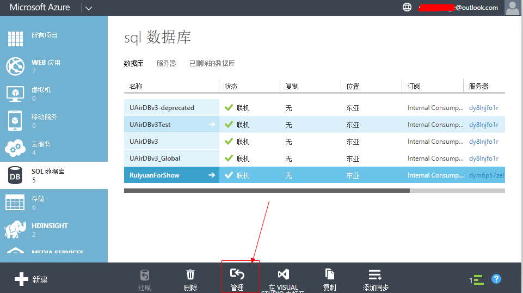Click the Microsoft Azure logo text
The image size is (523, 293).
coord(40,7)
